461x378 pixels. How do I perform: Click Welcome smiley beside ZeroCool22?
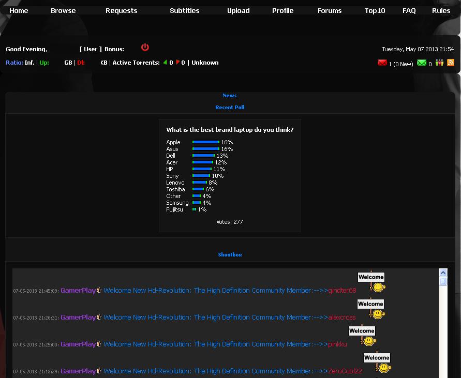(378, 362)
